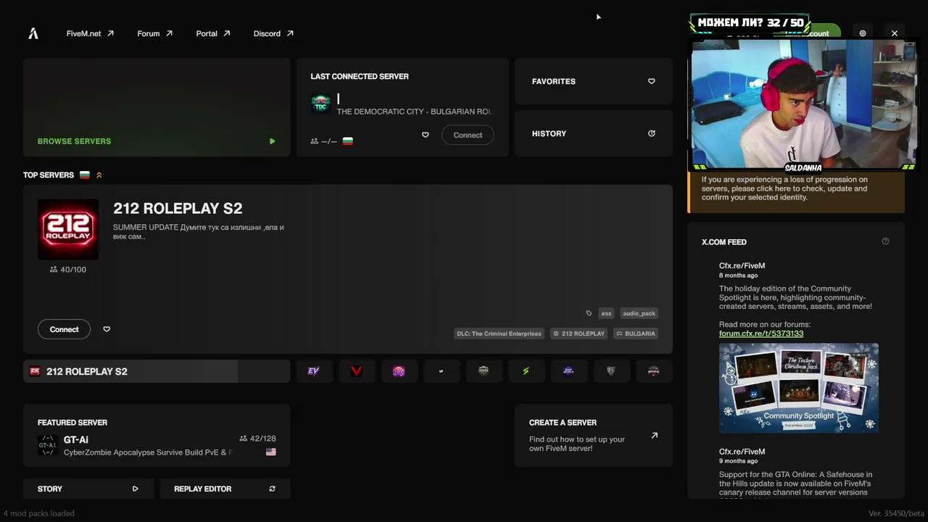Viewport: 928px width, 522px height.
Task: Click the first Cfx.re/FiveM post author
Action: tap(742, 265)
